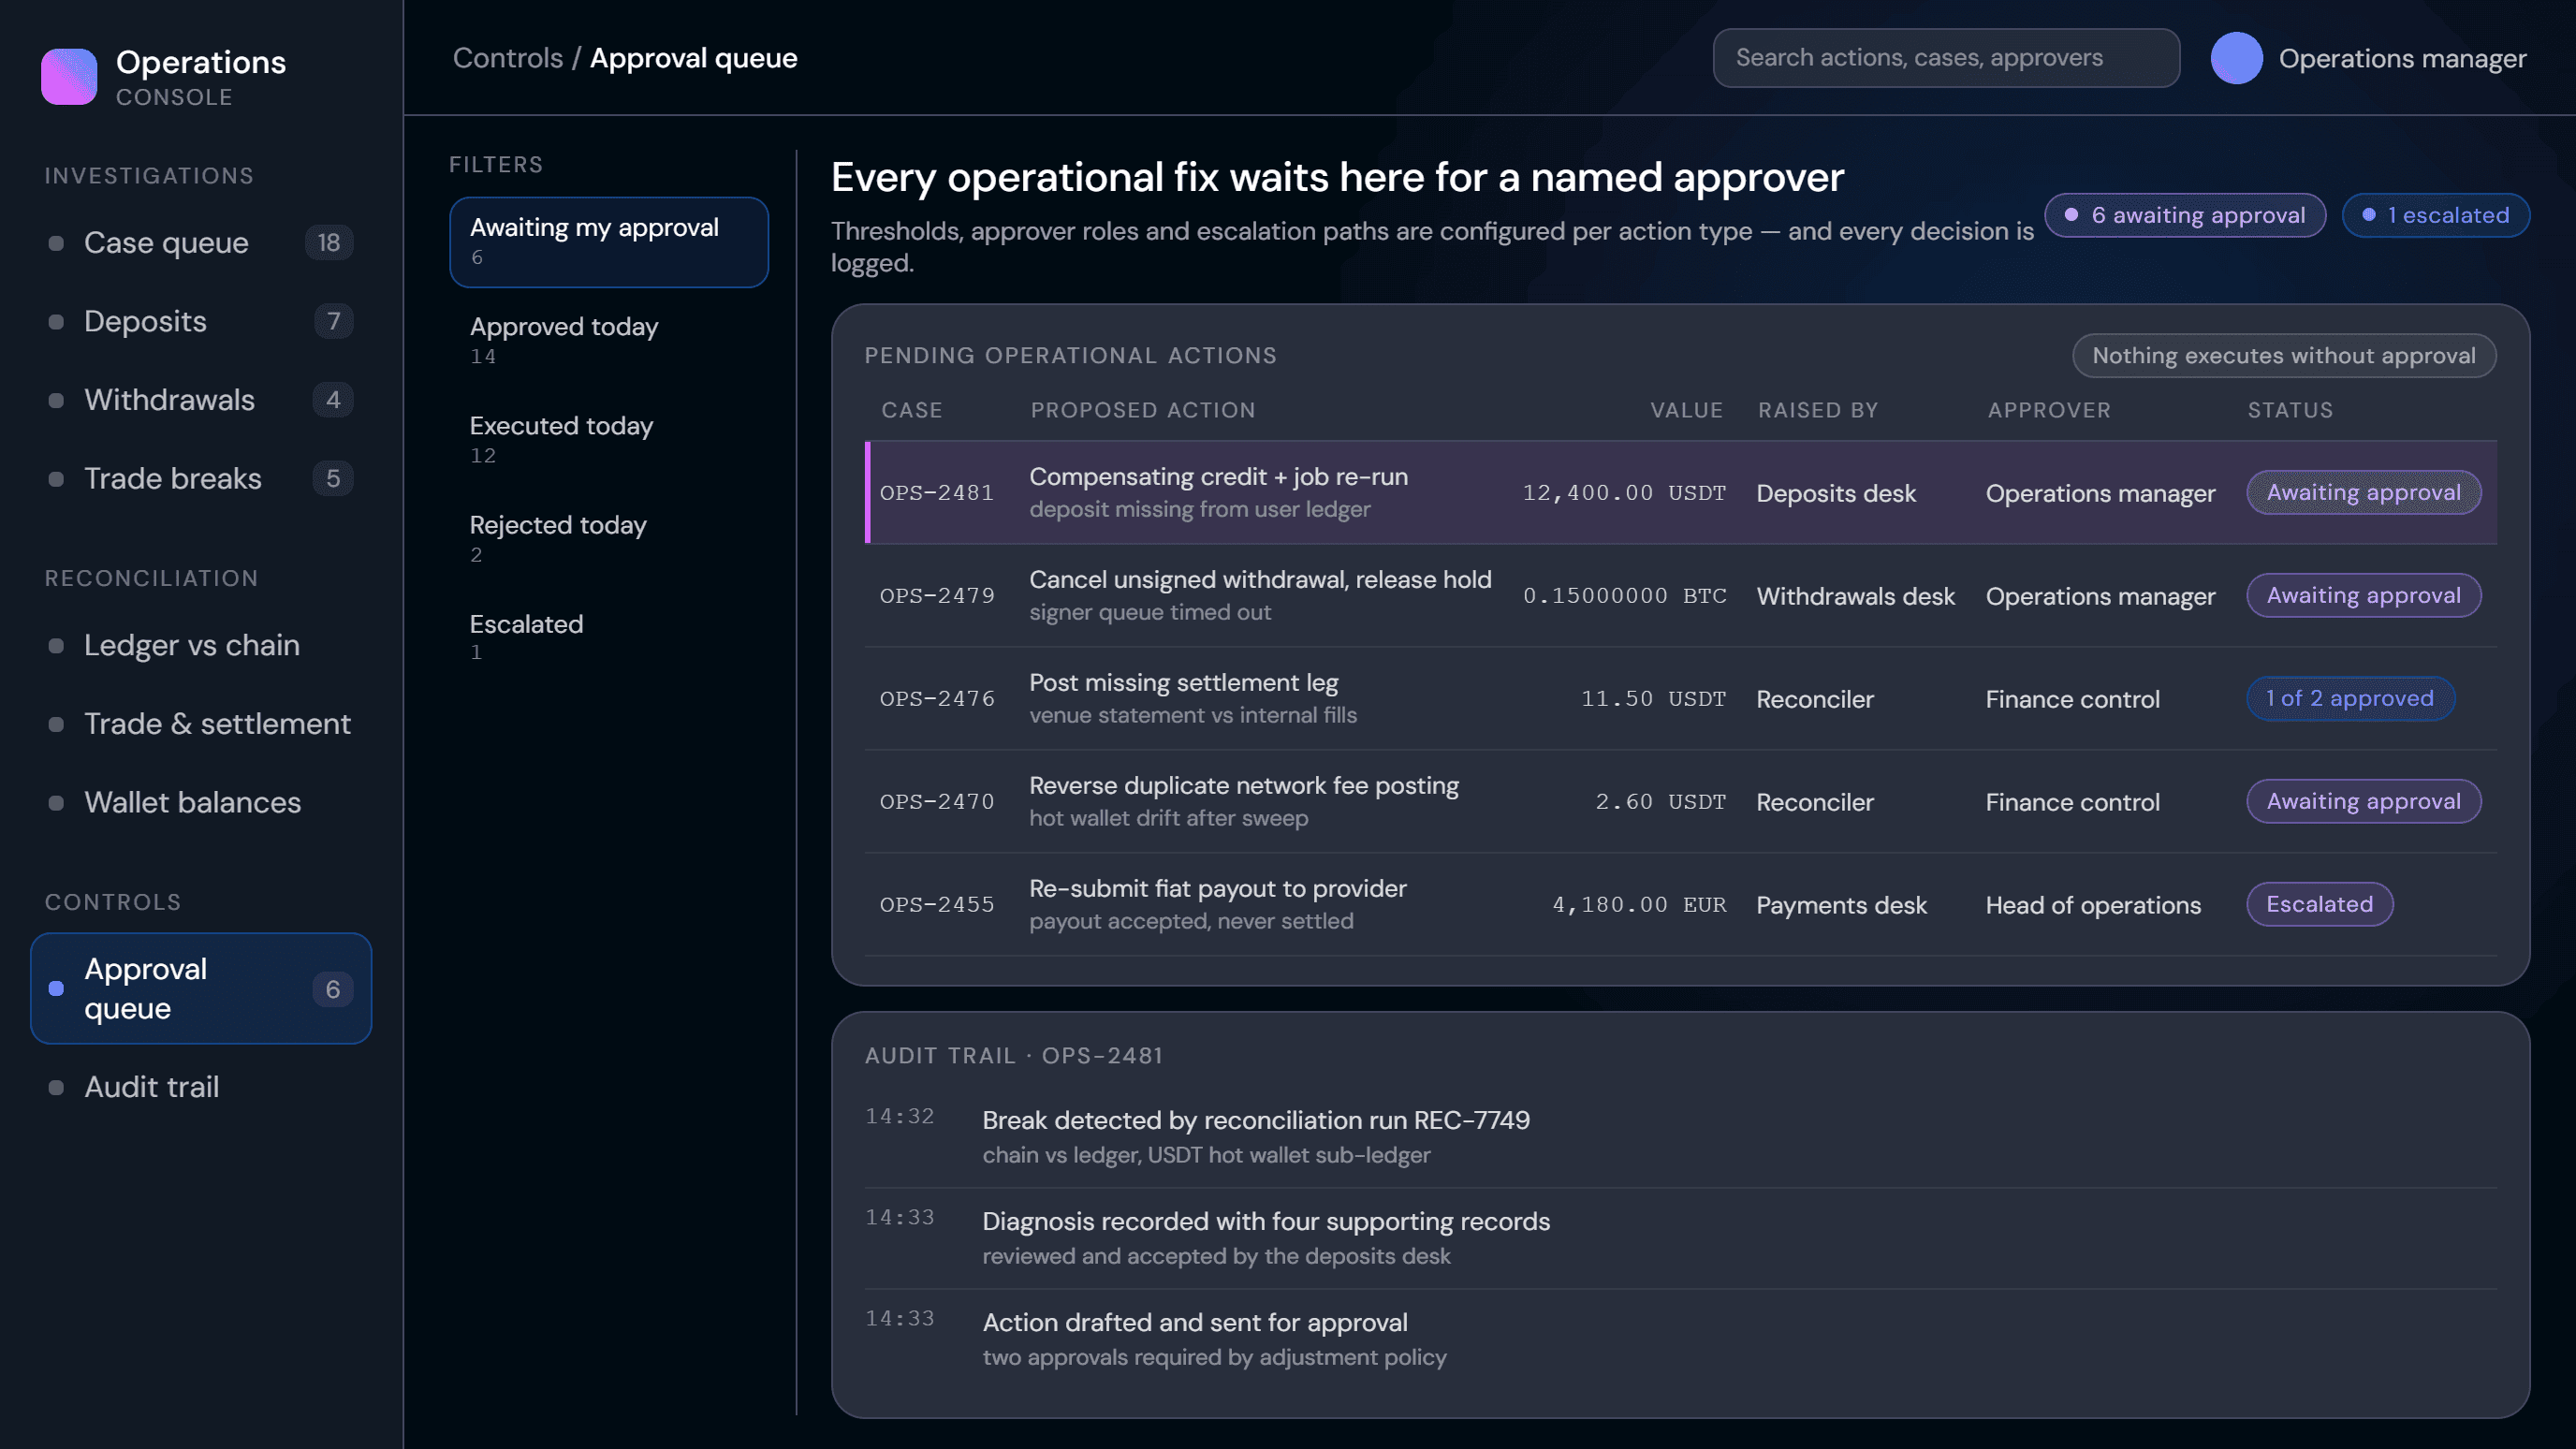Click Nothing executes without approval pill
The image size is (2576, 1449).
tap(2284, 355)
